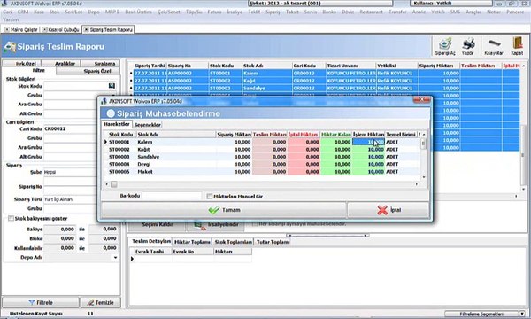Click the red İptal button
The image size is (531, 319).
click(389, 210)
